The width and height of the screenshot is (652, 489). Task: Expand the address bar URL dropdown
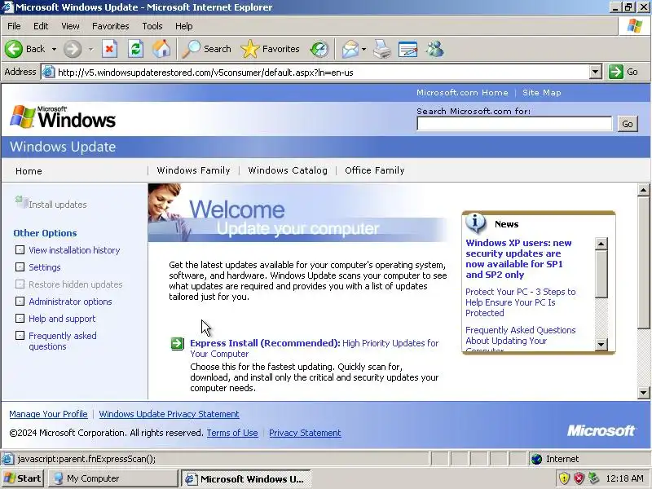pos(596,72)
